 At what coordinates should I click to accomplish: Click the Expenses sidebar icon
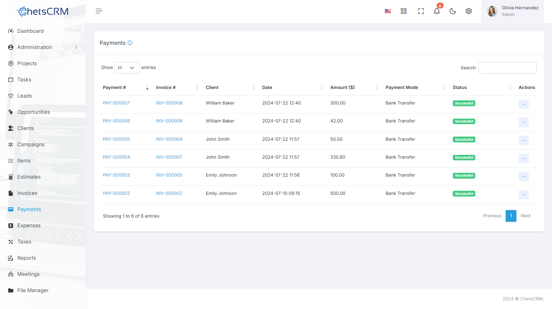[11, 226]
